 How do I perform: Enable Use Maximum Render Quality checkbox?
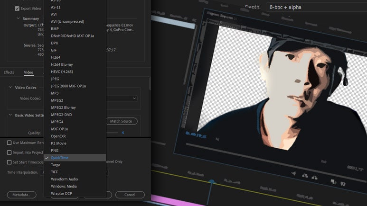pos(9,143)
